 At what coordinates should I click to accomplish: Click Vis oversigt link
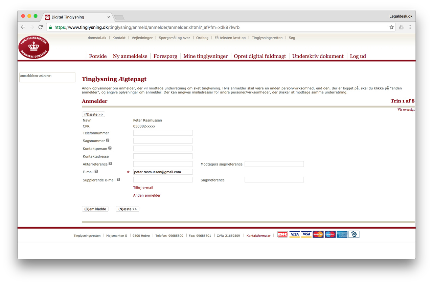[406, 110]
